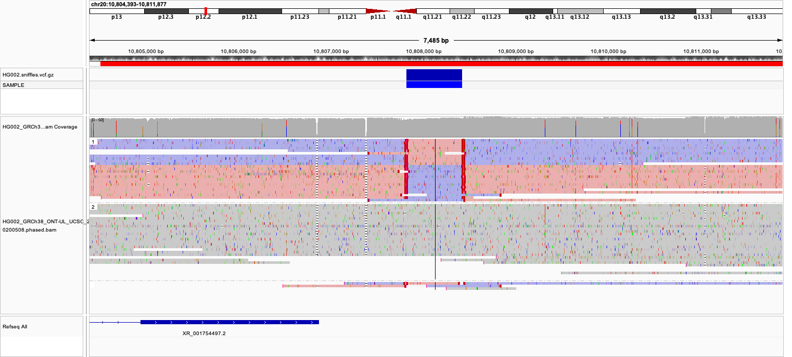Select the q13.12 cytoband on the ideogram
Image resolution: width=792 pixels, height=357 pixels.
pyautogui.click(x=580, y=11)
